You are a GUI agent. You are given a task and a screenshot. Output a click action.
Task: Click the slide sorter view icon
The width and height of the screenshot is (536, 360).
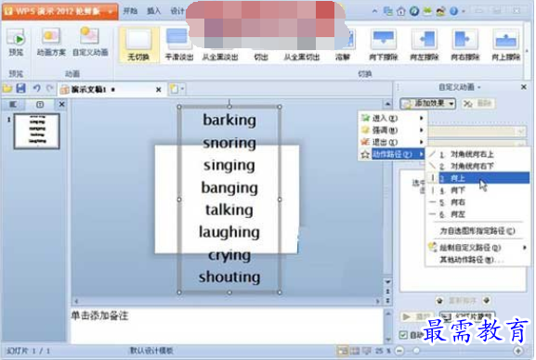(355, 351)
